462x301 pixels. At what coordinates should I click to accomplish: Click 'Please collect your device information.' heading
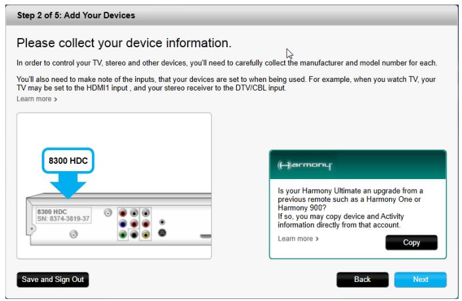click(124, 43)
